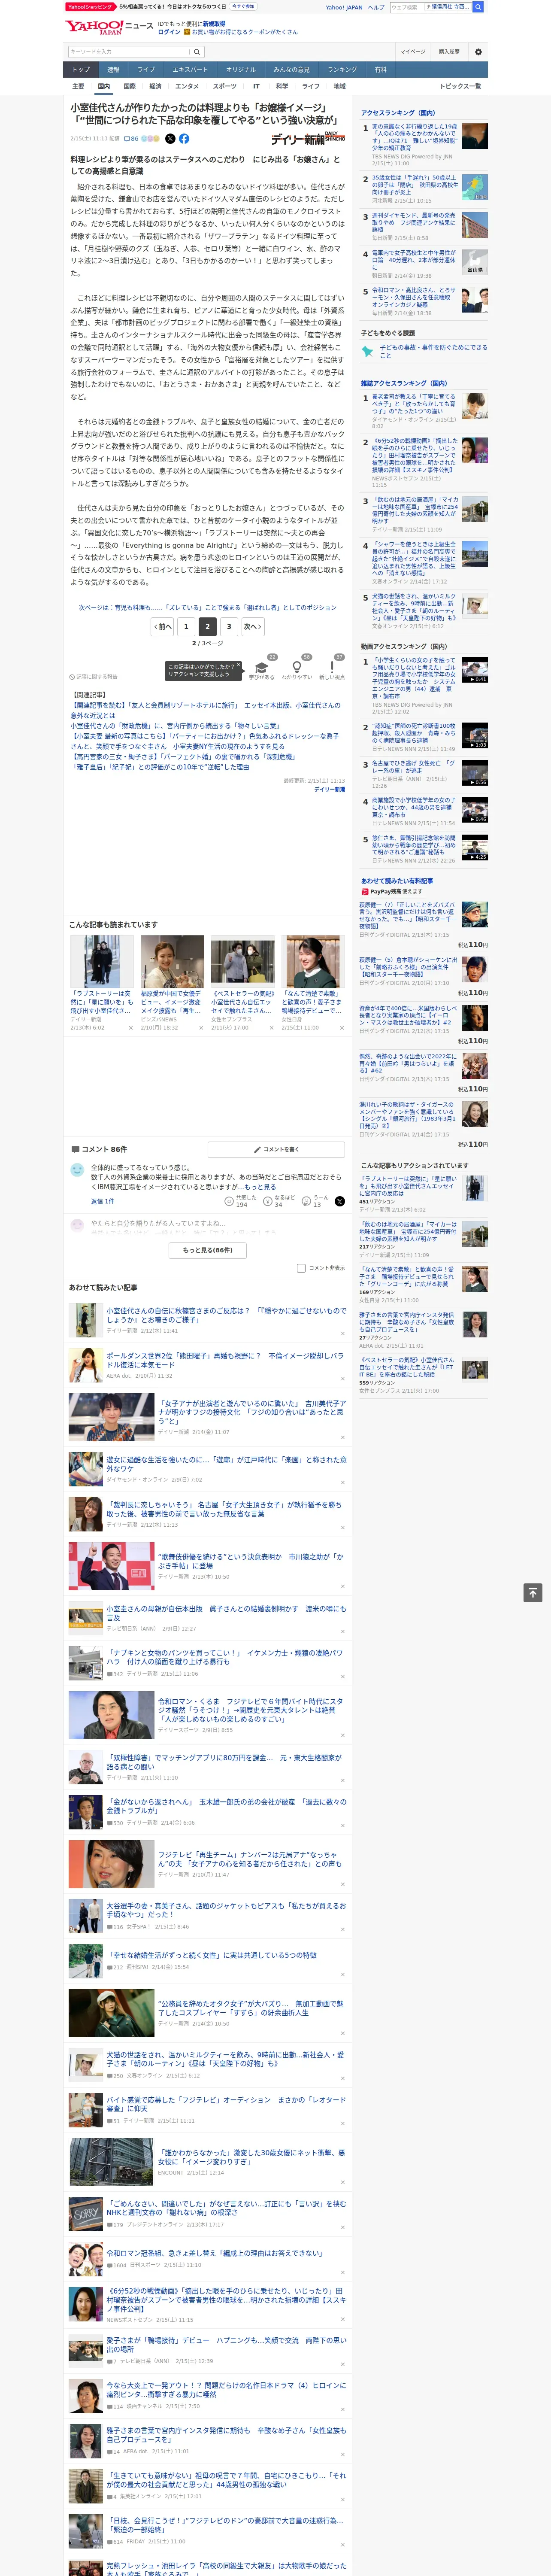Open the みんなの意見 tab
The width and height of the screenshot is (551, 2576).
292,70
